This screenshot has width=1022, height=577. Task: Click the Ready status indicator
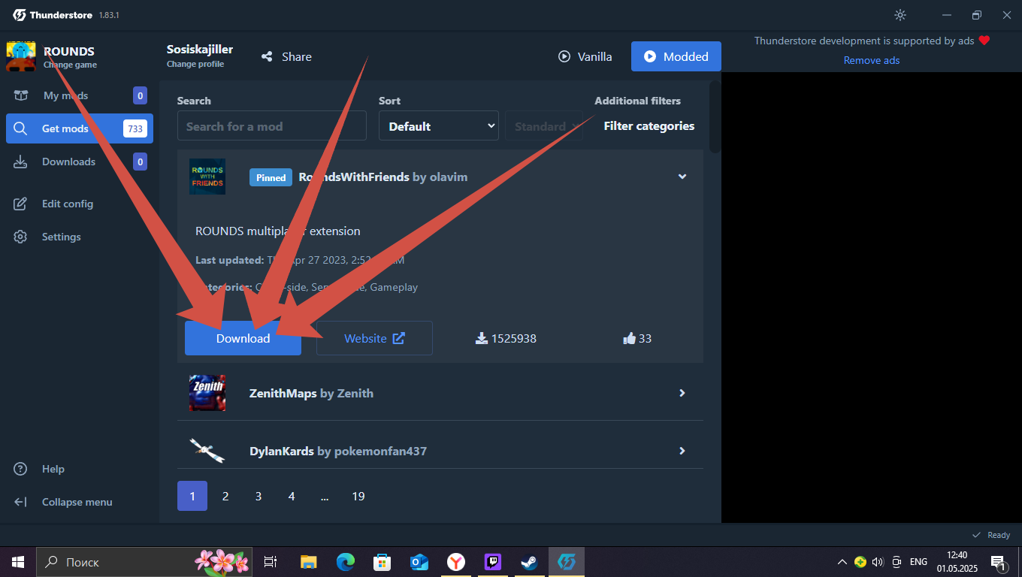tap(991, 535)
